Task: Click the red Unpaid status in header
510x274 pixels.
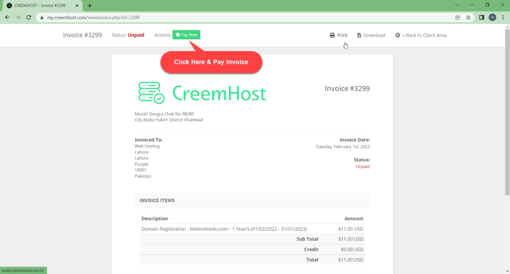Action: pyautogui.click(x=136, y=35)
